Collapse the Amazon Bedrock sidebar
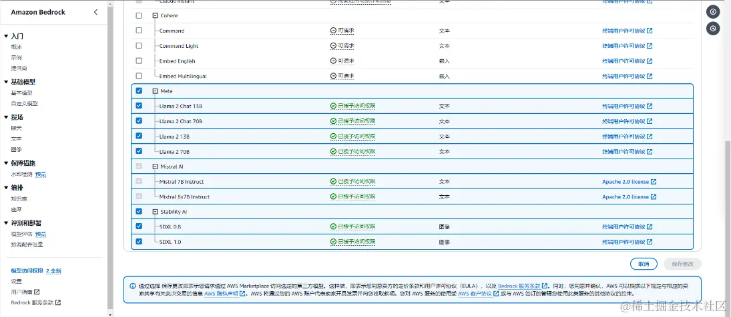 [95, 12]
